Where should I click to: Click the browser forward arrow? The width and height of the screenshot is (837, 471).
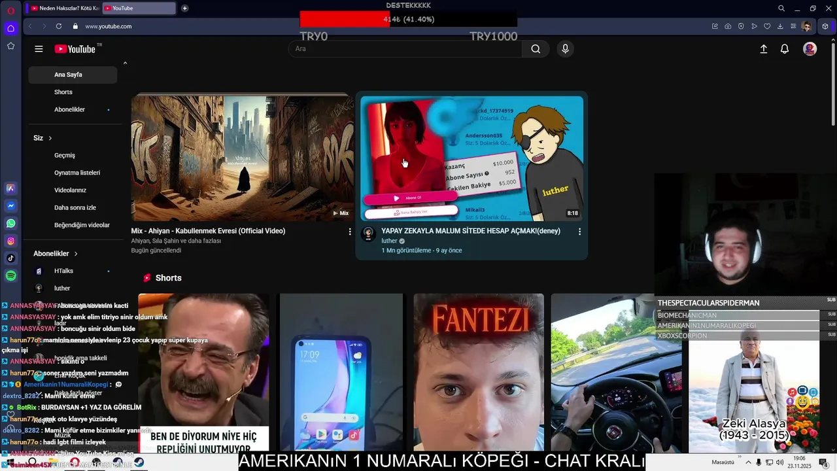point(44,26)
